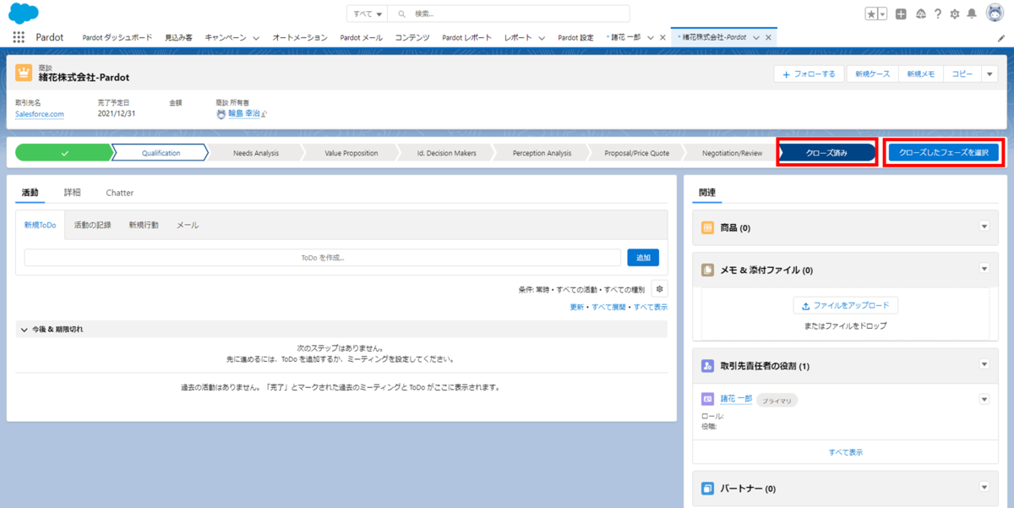Screen dimensions: 1014x508
Task: Open the 緒花株式会社-Pardot tab chevron
Action: [x=755, y=38]
